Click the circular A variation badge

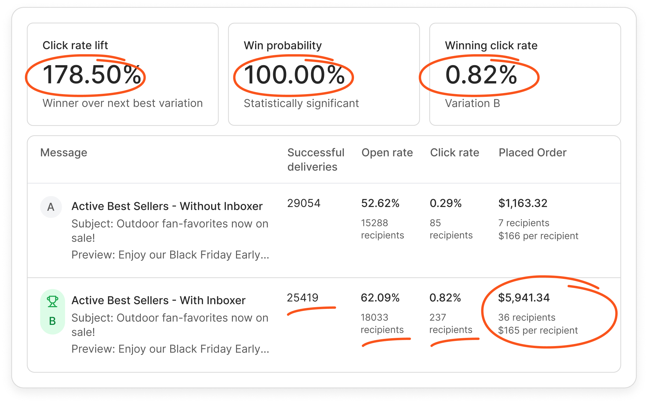[x=51, y=207]
